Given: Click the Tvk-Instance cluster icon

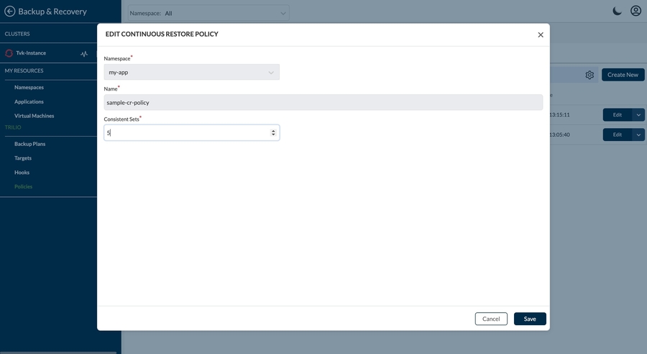Looking at the screenshot, I should 9,53.
